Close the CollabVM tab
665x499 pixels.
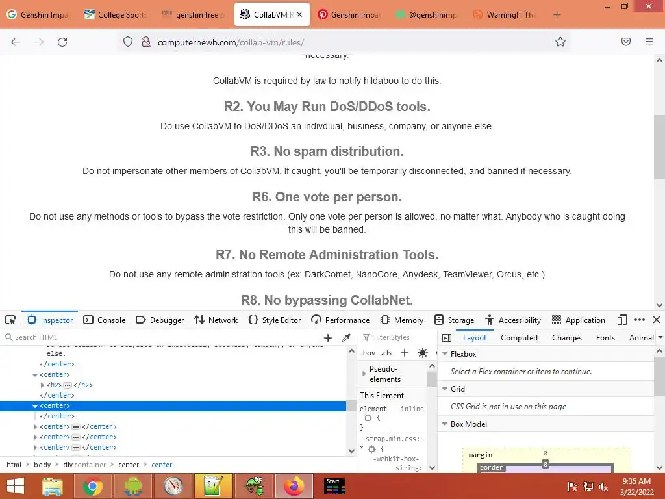coord(299,14)
